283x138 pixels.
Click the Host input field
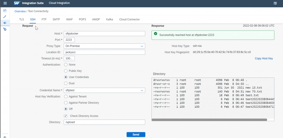click(104, 34)
